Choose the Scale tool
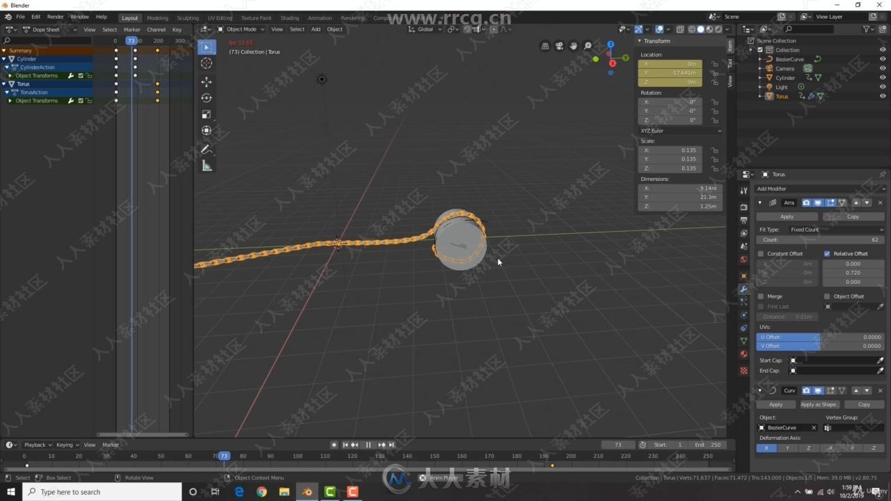This screenshot has width=891, height=501. (x=207, y=114)
